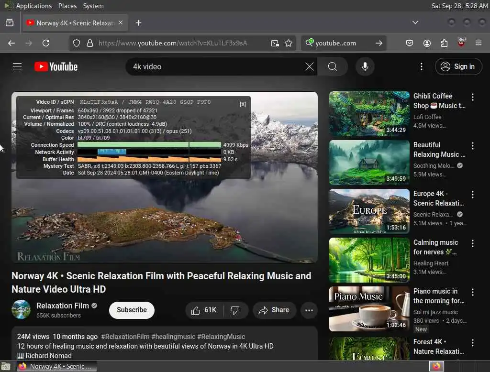
Task: Click the date and time clock
Action: point(459,6)
